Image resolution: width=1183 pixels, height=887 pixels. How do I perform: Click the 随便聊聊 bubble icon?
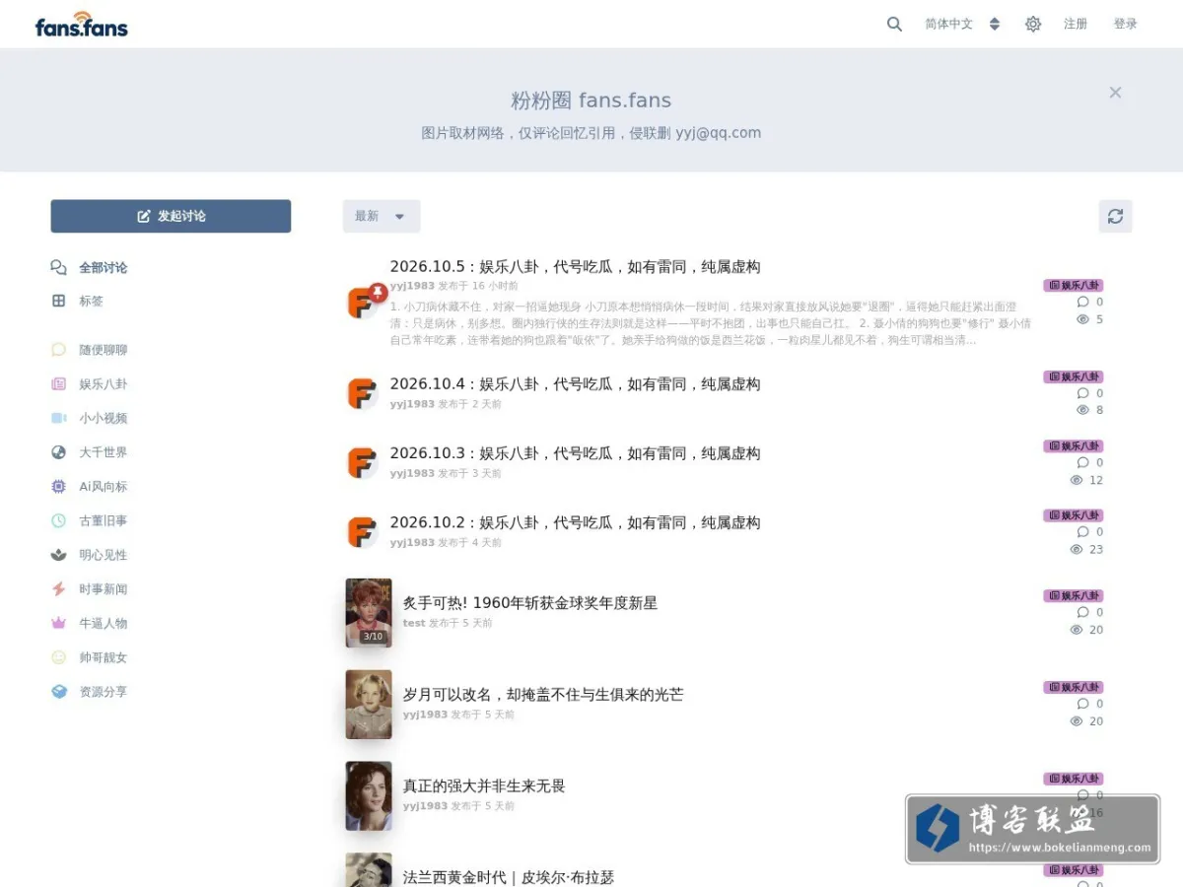pos(59,350)
